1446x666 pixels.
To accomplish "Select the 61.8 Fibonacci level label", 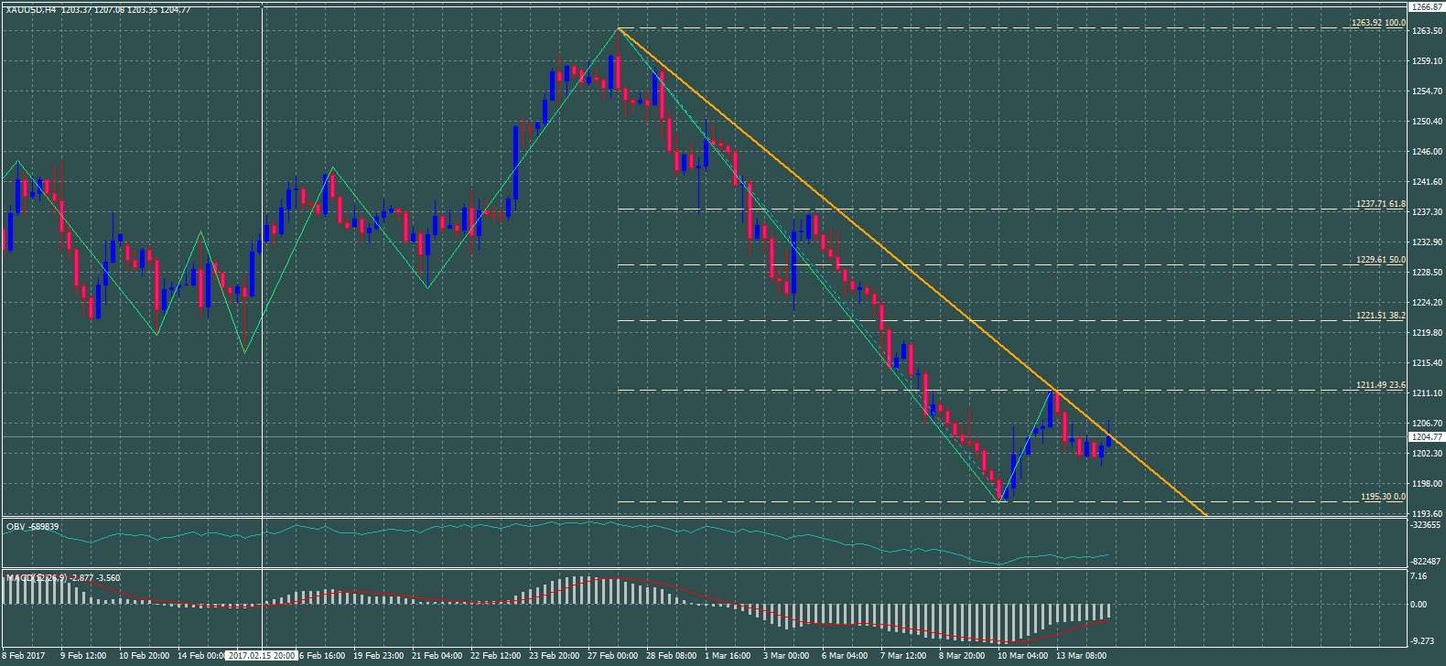I will click(x=1380, y=204).
